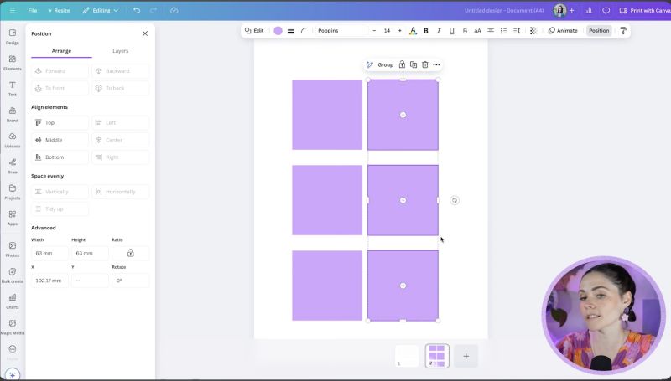Open the Animate options
This screenshot has width=671, height=381.
[x=563, y=31]
